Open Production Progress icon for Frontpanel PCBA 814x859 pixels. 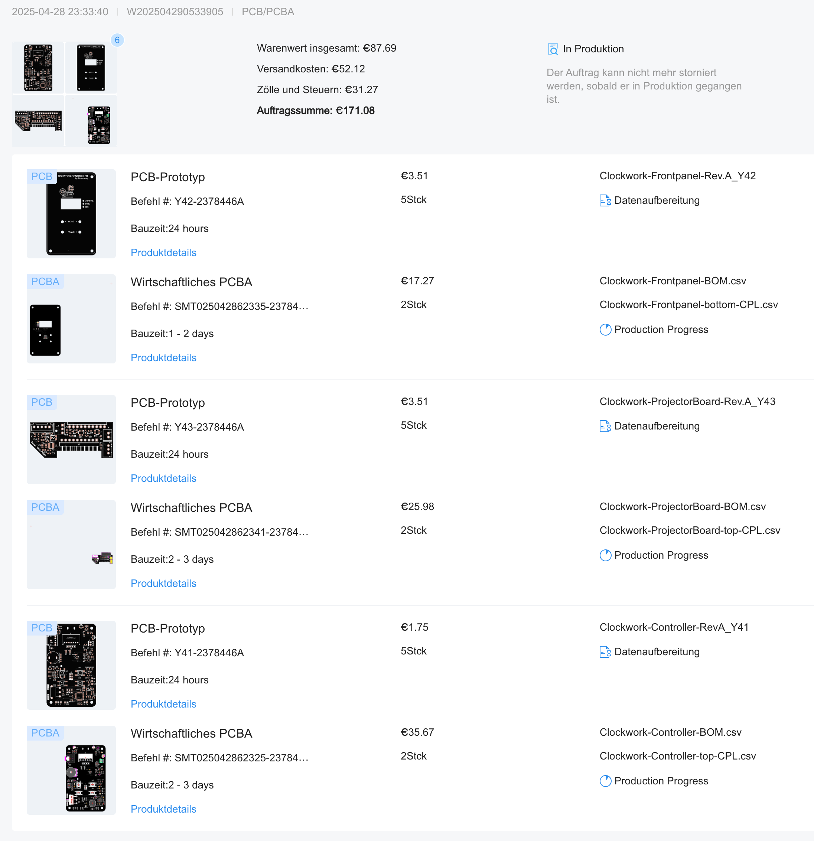(605, 330)
